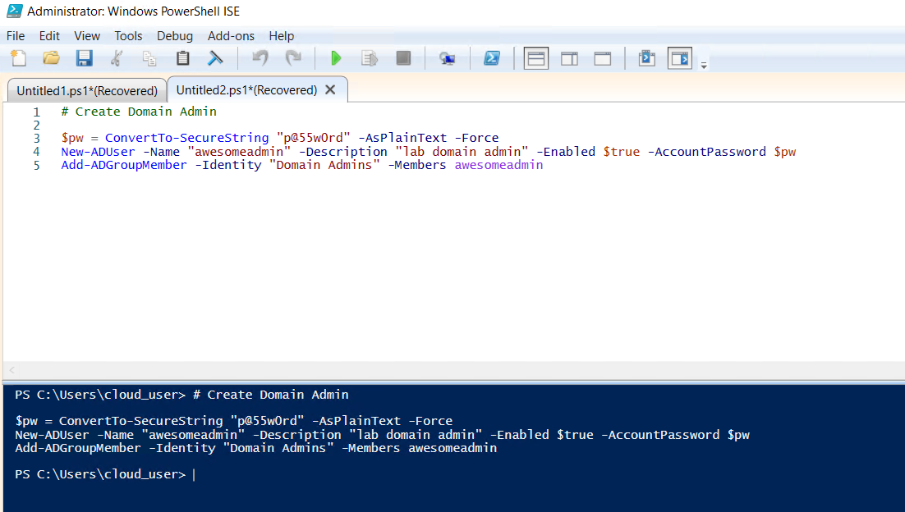Click "New-ADUser" cmdlet on editor line 4
The width and height of the screenshot is (905, 512).
pyautogui.click(x=98, y=152)
